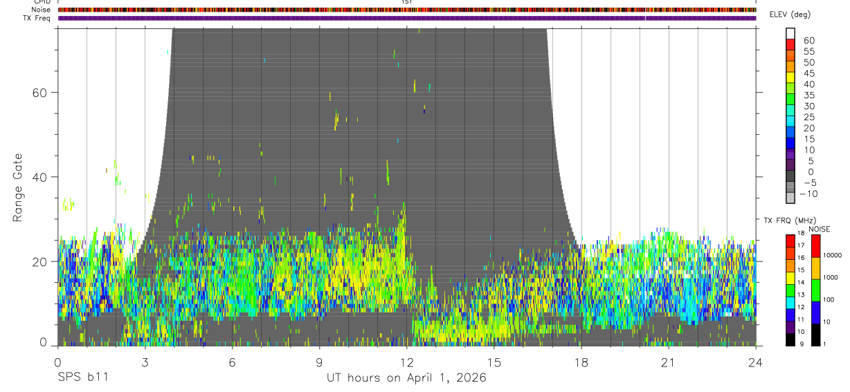Click the "NOISE" legend title at right
Viewport: 850px width, 392px height.
point(820,229)
